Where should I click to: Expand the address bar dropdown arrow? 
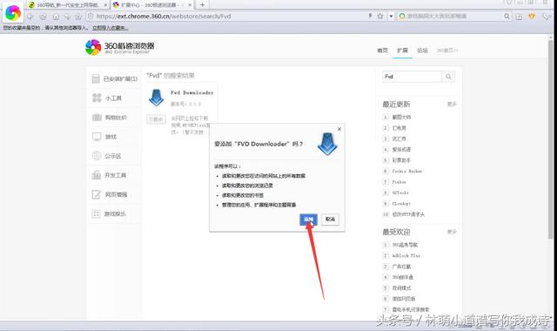(x=391, y=16)
